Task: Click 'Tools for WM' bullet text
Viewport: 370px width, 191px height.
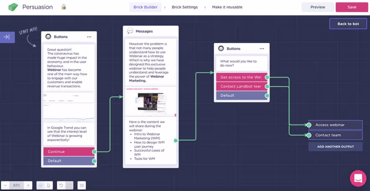Action: click(144, 159)
